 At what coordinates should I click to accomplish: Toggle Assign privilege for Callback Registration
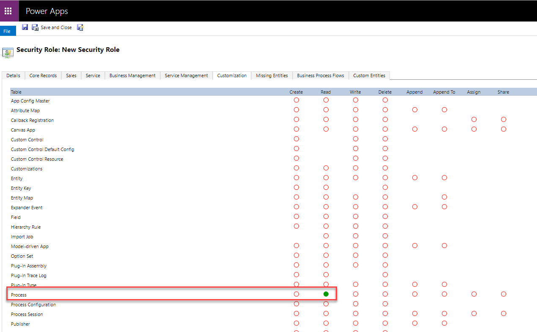[474, 119]
